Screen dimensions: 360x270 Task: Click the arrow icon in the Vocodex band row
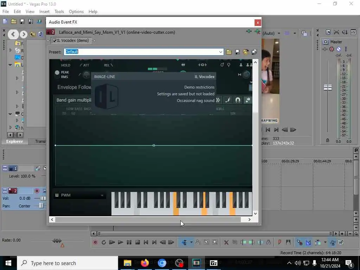248,100
